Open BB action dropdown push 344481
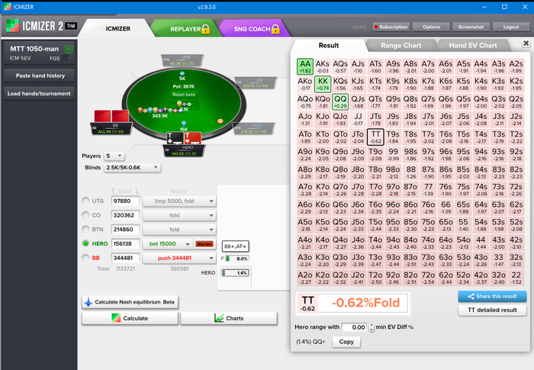 pos(179,258)
